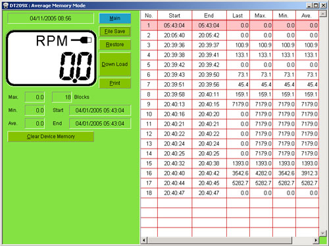This screenshot has height=246, width=329.
Task: Click the Min. value field
Action: coord(35,111)
